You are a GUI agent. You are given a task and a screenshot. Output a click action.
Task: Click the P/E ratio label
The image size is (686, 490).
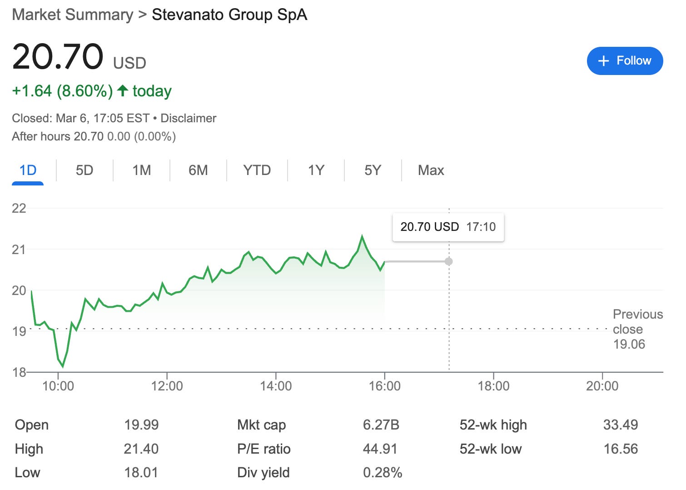(x=263, y=449)
